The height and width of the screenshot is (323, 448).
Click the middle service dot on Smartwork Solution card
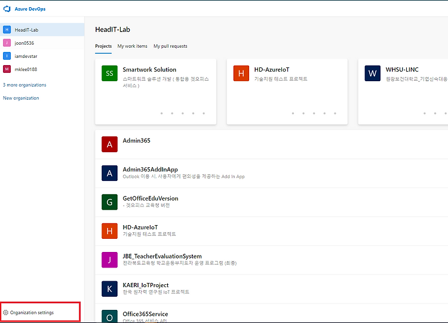[x=183, y=113]
